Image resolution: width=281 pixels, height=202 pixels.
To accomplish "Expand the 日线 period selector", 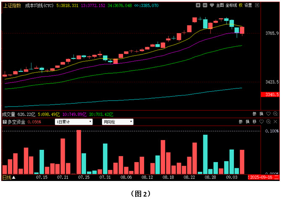I will pyautogui.click(x=9, y=178).
